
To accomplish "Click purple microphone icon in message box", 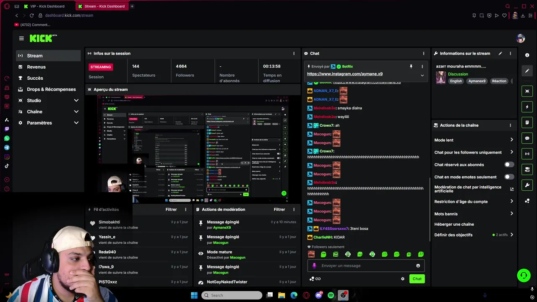I will 314,266.
